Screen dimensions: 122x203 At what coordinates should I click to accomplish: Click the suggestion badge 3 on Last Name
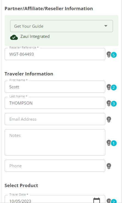tap(114, 104)
